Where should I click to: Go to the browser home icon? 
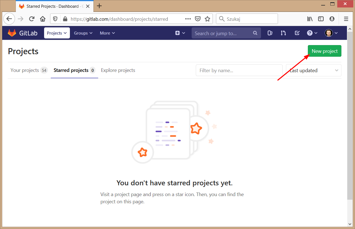point(43,19)
